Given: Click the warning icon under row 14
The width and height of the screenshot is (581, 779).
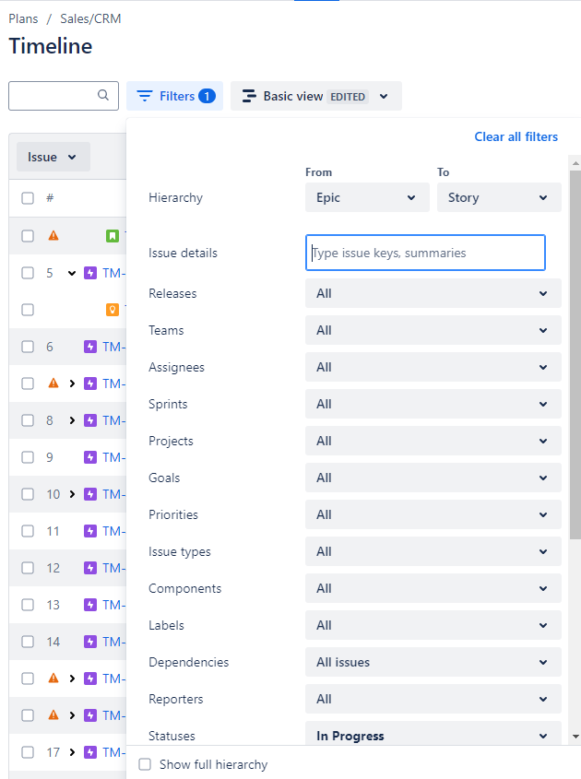Looking at the screenshot, I should 53,679.
